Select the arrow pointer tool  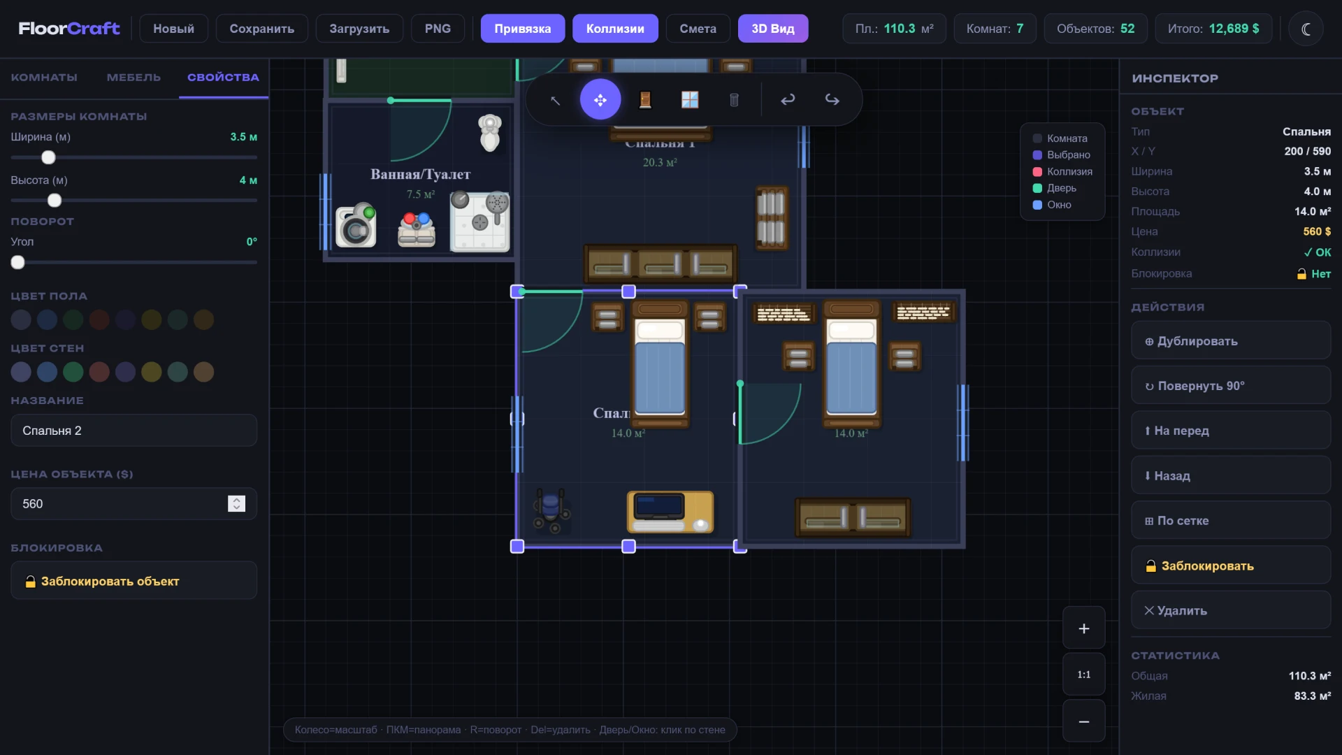pos(555,100)
